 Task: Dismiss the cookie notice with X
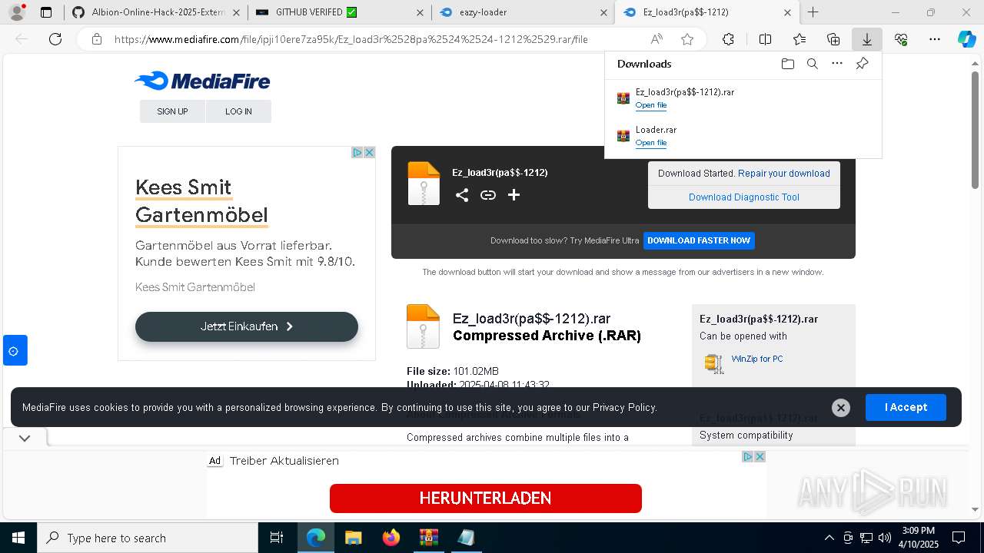point(841,408)
